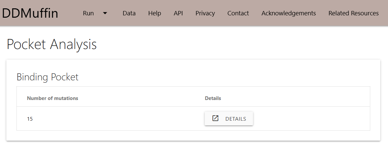Select the Details column header
388x146 pixels.
coord(213,98)
